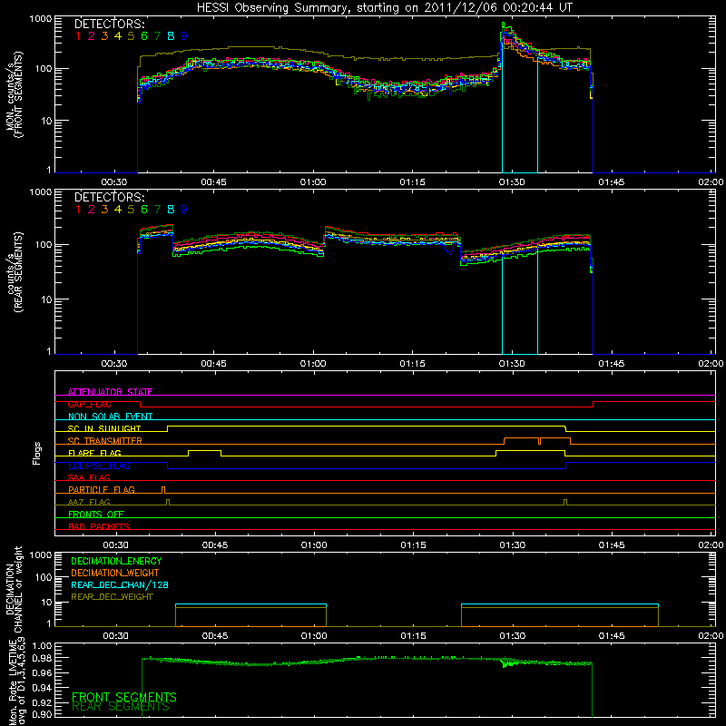Click the REAR SEGMENTS livetime legend label
This screenshot has height=726, width=726.
pyautogui.click(x=121, y=707)
